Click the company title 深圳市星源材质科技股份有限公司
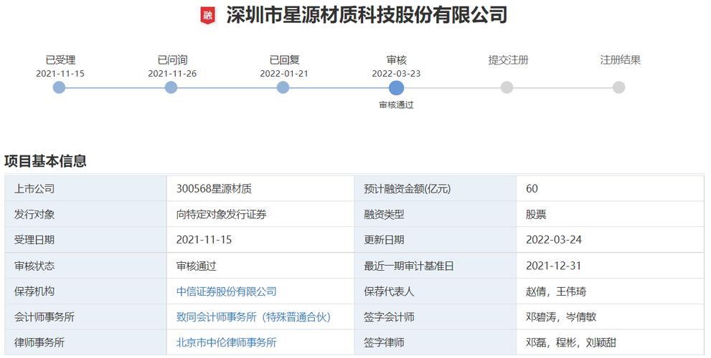This screenshot has width=711, height=358. click(x=367, y=15)
